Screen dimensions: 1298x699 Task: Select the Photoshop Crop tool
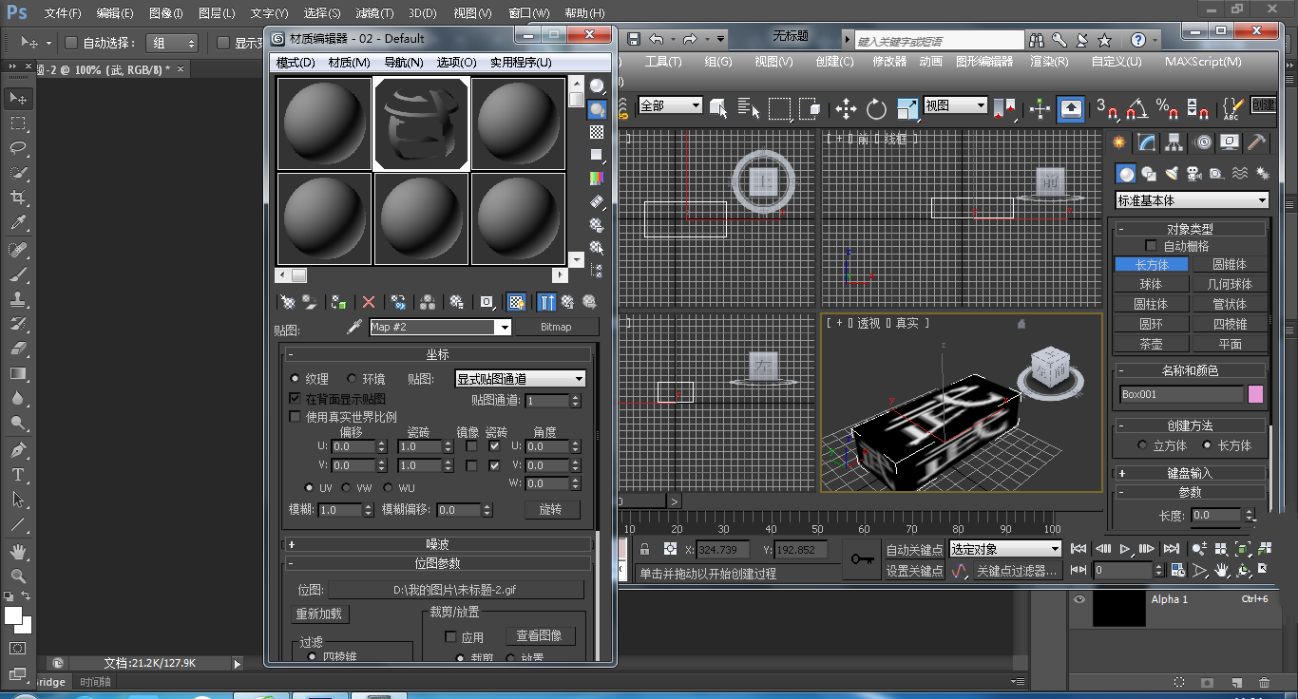(x=18, y=198)
